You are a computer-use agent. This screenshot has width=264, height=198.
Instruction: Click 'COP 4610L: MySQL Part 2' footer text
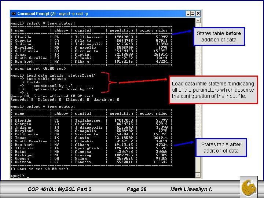(59, 189)
